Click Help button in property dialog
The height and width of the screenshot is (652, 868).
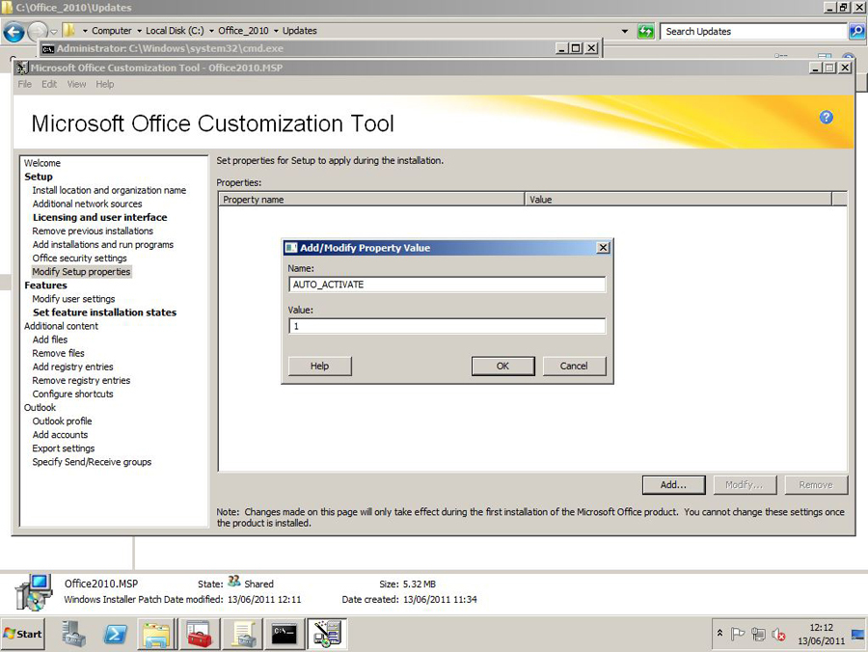319,366
